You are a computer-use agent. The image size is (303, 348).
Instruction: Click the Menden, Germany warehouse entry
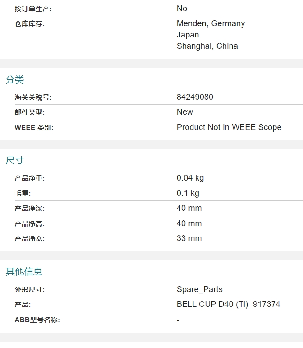click(x=211, y=23)
